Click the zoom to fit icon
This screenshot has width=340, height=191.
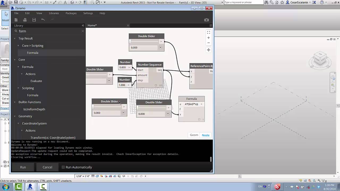click(209, 32)
